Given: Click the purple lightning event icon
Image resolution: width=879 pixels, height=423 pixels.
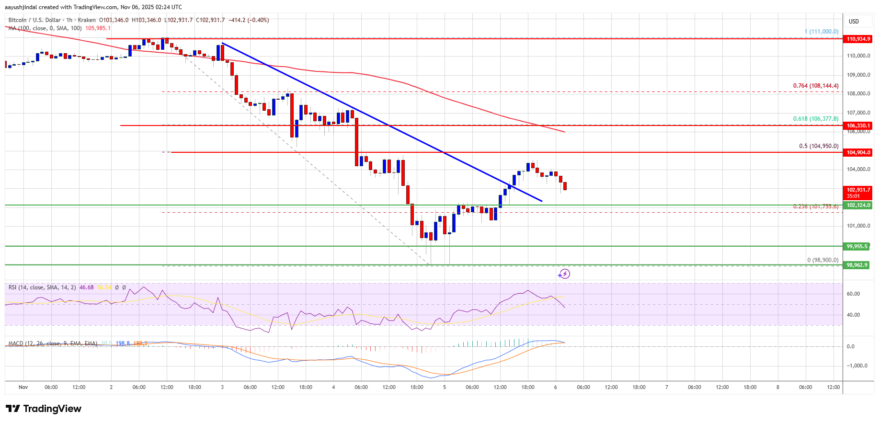Looking at the screenshot, I should (x=564, y=274).
